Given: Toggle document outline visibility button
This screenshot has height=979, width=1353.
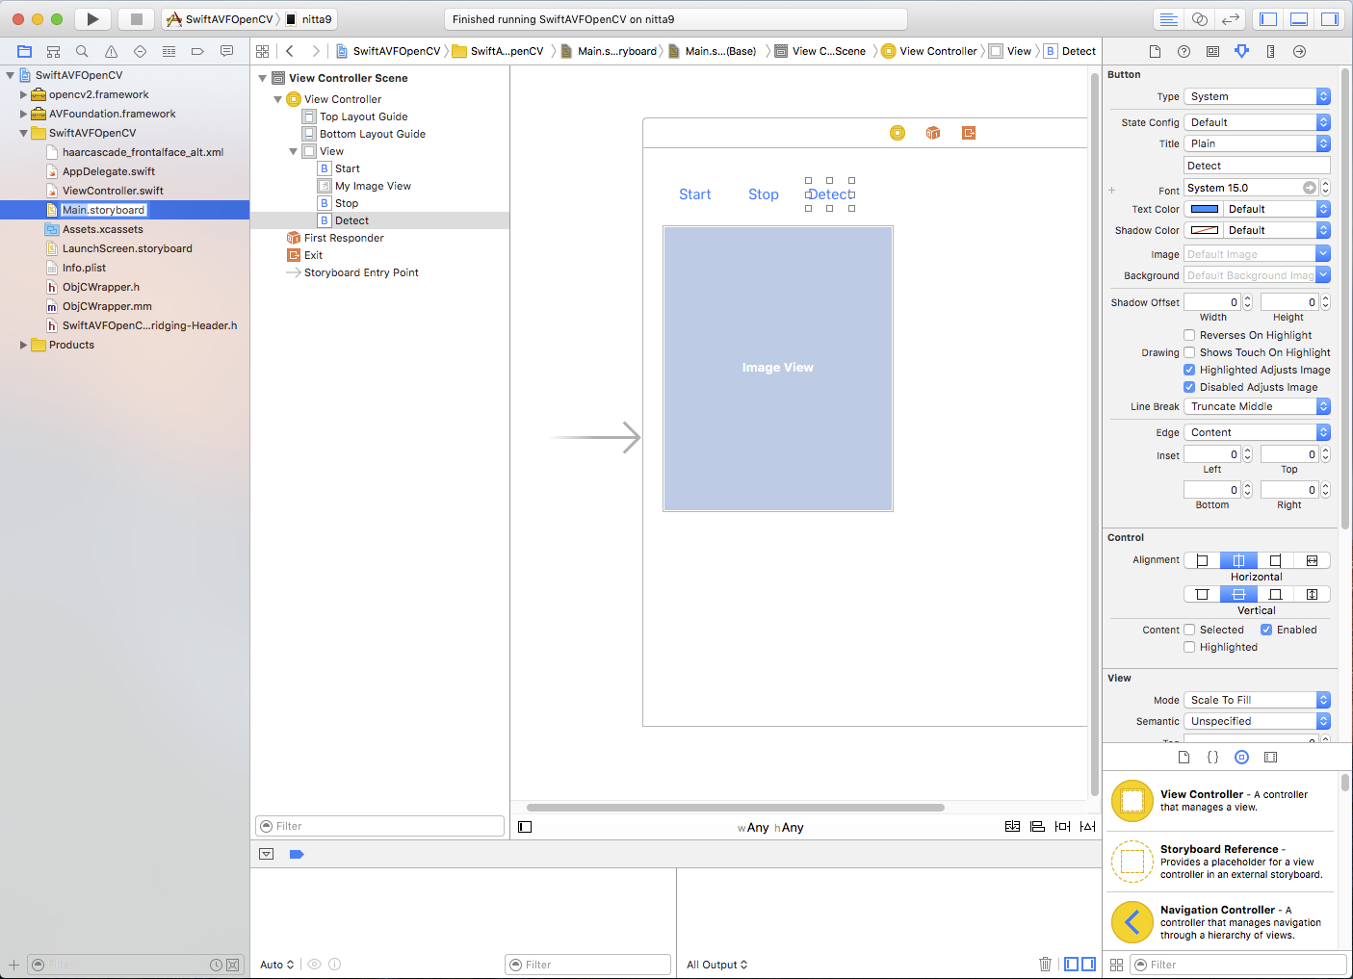Looking at the screenshot, I should point(525,827).
